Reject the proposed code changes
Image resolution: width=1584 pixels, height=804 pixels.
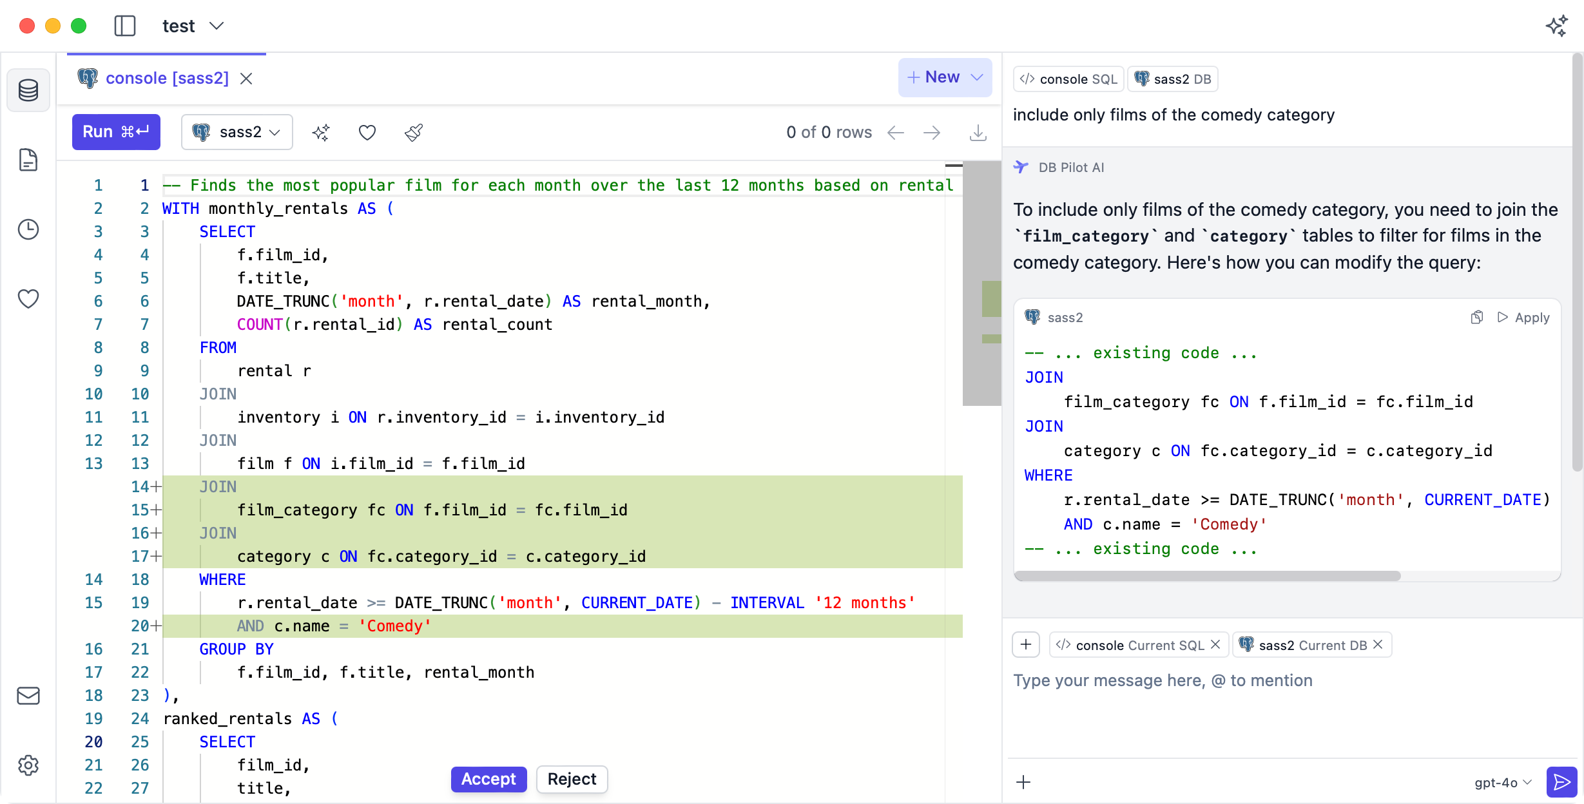click(x=572, y=780)
